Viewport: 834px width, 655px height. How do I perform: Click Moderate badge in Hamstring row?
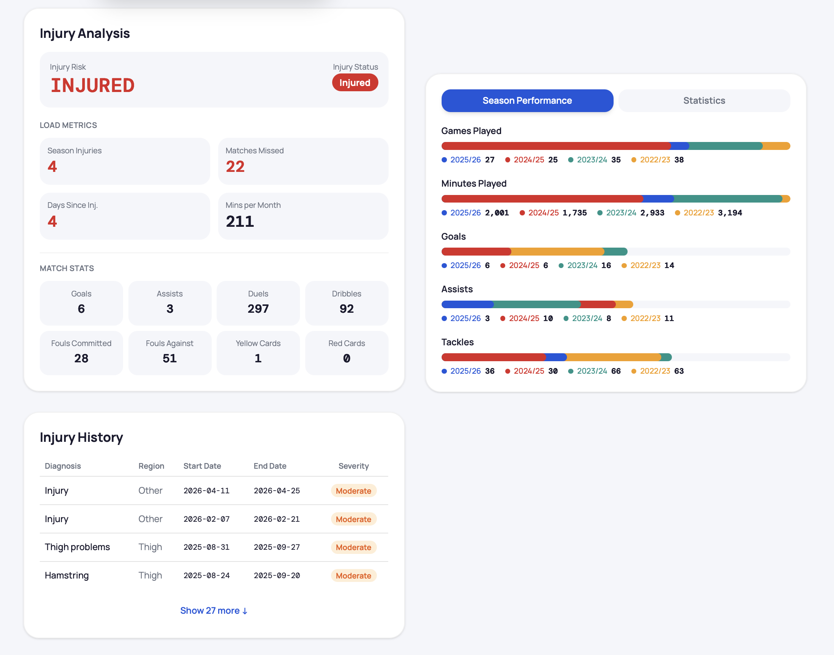click(x=353, y=575)
